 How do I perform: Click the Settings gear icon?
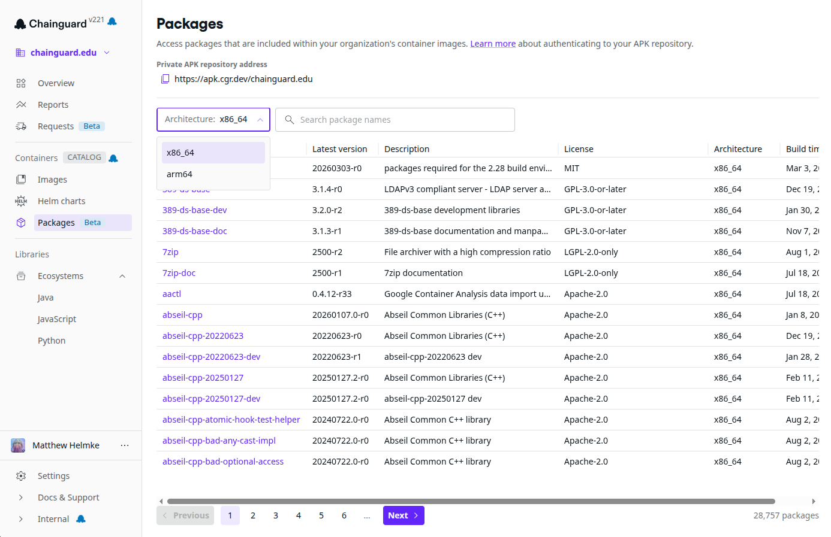pos(21,476)
